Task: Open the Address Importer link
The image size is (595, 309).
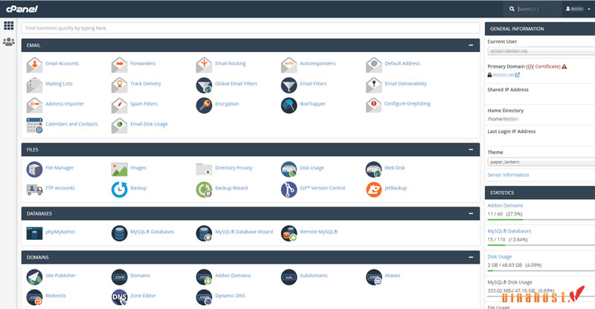Action: [x=65, y=104]
